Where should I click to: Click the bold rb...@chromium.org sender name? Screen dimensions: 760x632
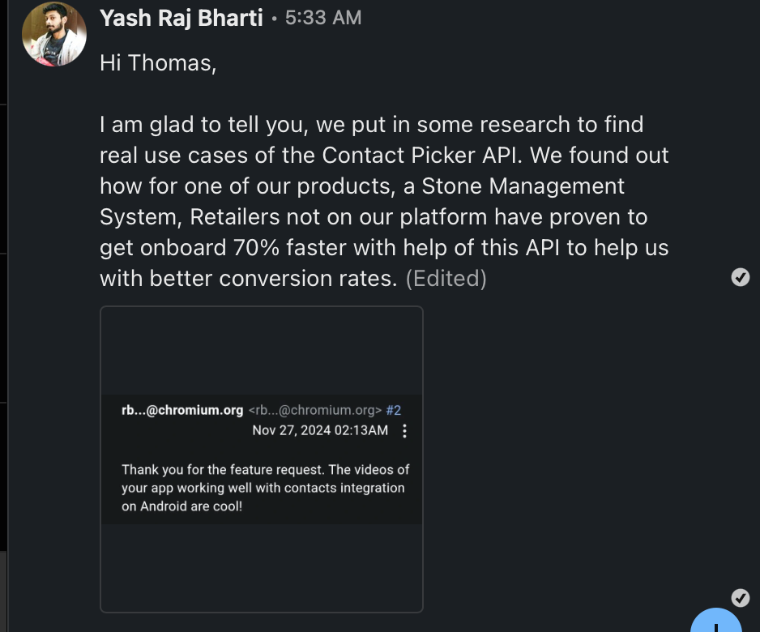[182, 410]
